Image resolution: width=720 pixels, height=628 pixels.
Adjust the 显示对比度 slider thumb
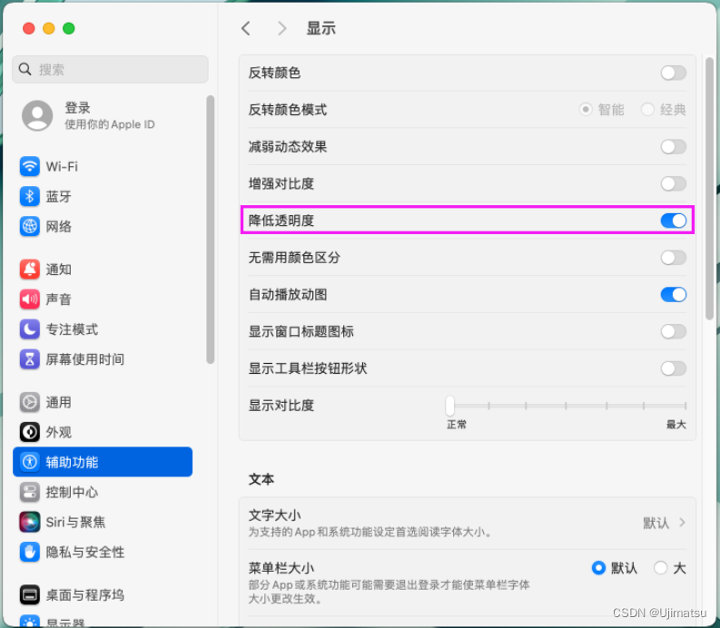coord(449,406)
